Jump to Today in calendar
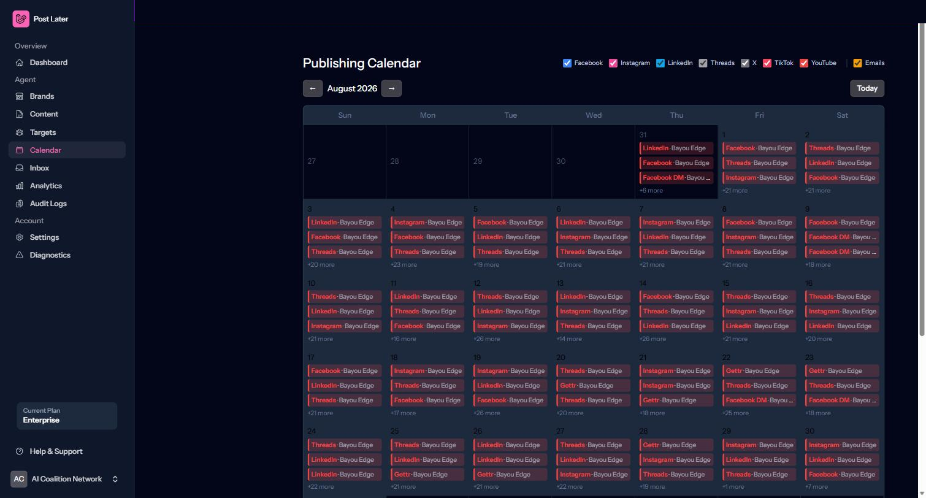 click(867, 88)
